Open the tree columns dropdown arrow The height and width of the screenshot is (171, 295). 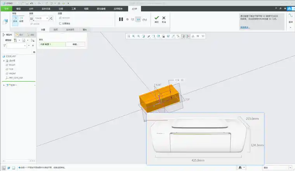(28, 40)
